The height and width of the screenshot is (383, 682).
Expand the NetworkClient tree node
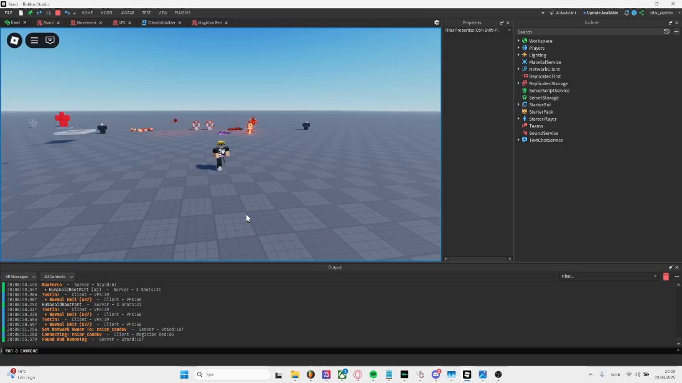[x=518, y=69]
